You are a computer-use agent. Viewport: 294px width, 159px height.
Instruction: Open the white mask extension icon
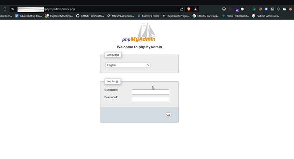[224, 9]
